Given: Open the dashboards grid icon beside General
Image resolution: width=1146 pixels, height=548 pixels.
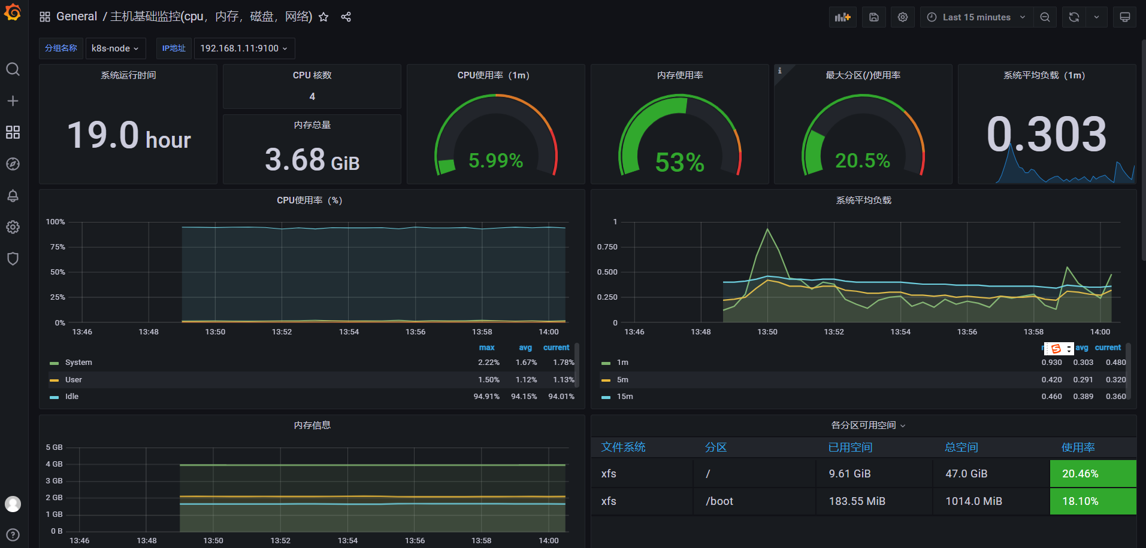Looking at the screenshot, I should click(45, 17).
